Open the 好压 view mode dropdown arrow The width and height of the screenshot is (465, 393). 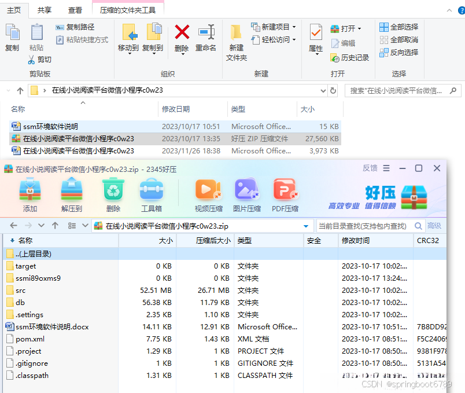pyautogui.click(x=85, y=226)
